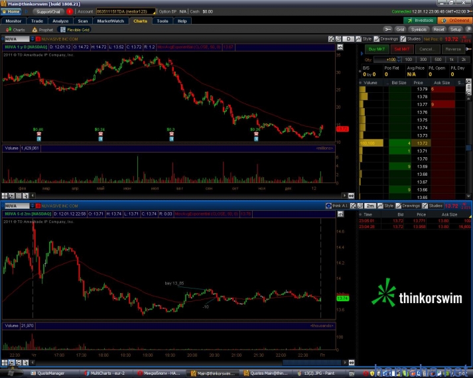473x378 pixels.
Task: Open the Trade tab
Action: pyautogui.click(x=36, y=21)
